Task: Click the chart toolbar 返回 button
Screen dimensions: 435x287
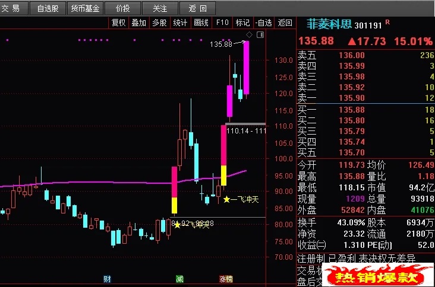Action: tap(285, 23)
